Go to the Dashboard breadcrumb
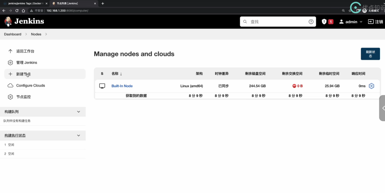Image resolution: width=385 pixels, height=193 pixels. (x=13, y=34)
